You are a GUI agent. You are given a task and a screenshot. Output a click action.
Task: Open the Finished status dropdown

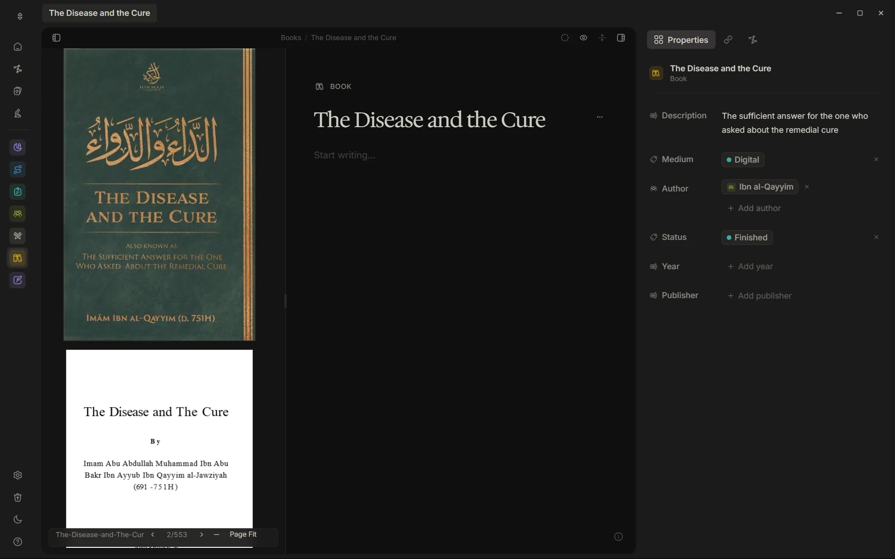pyautogui.click(x=747, y=238)
